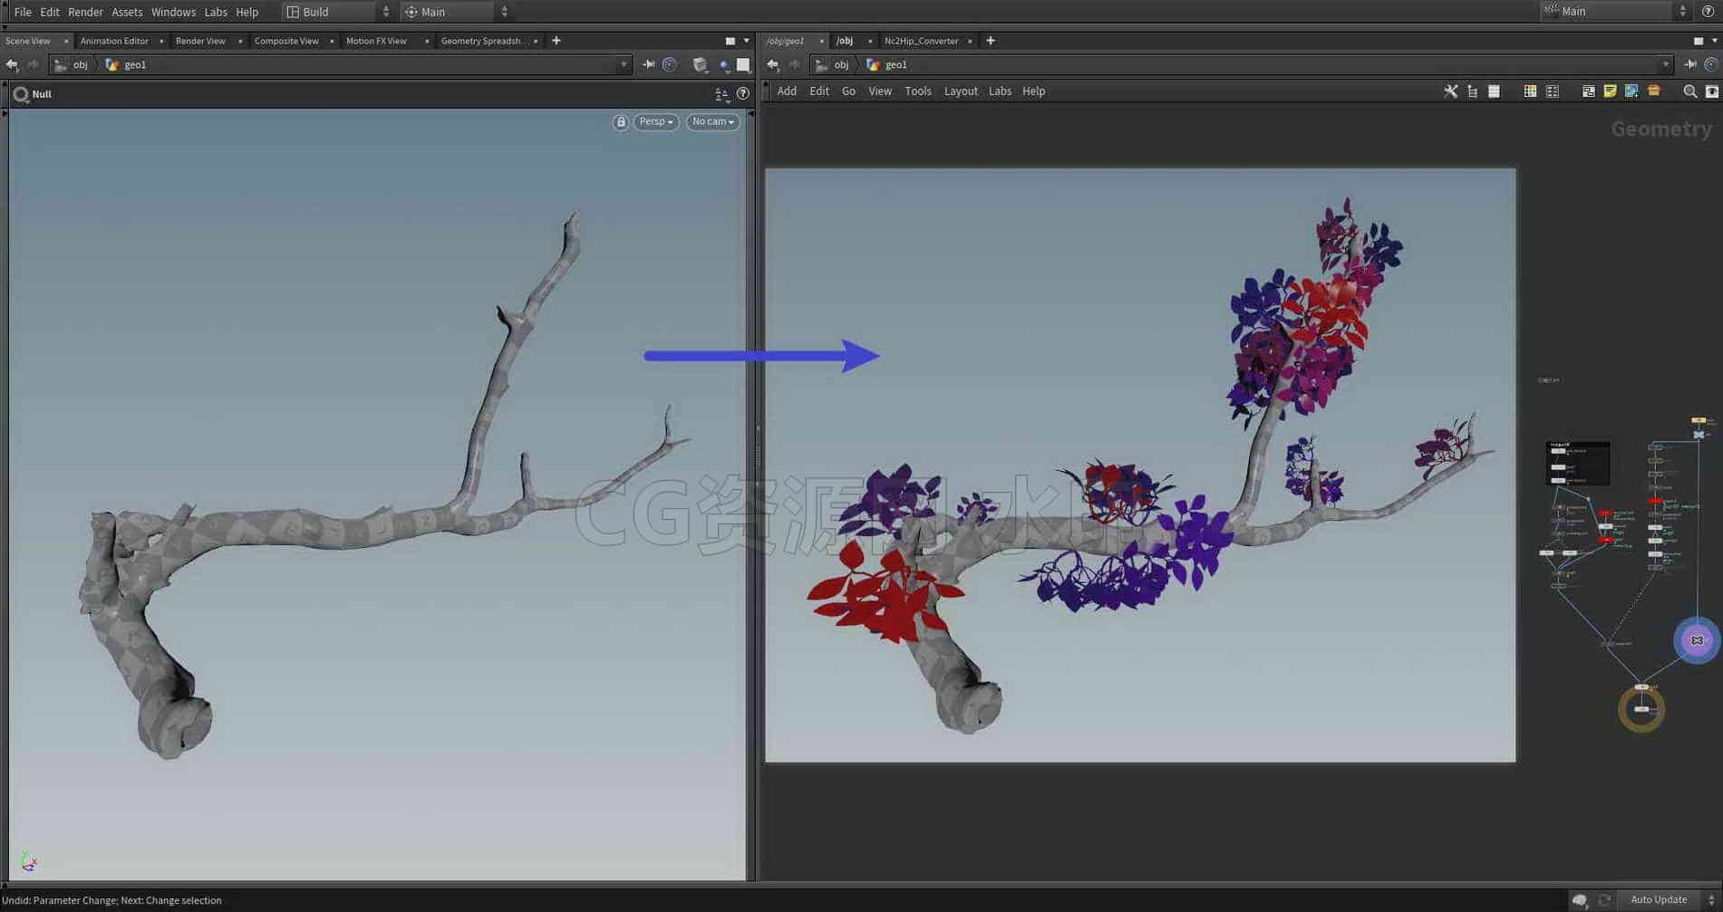Open the operation controls bar settings icon

click(721, 93)
